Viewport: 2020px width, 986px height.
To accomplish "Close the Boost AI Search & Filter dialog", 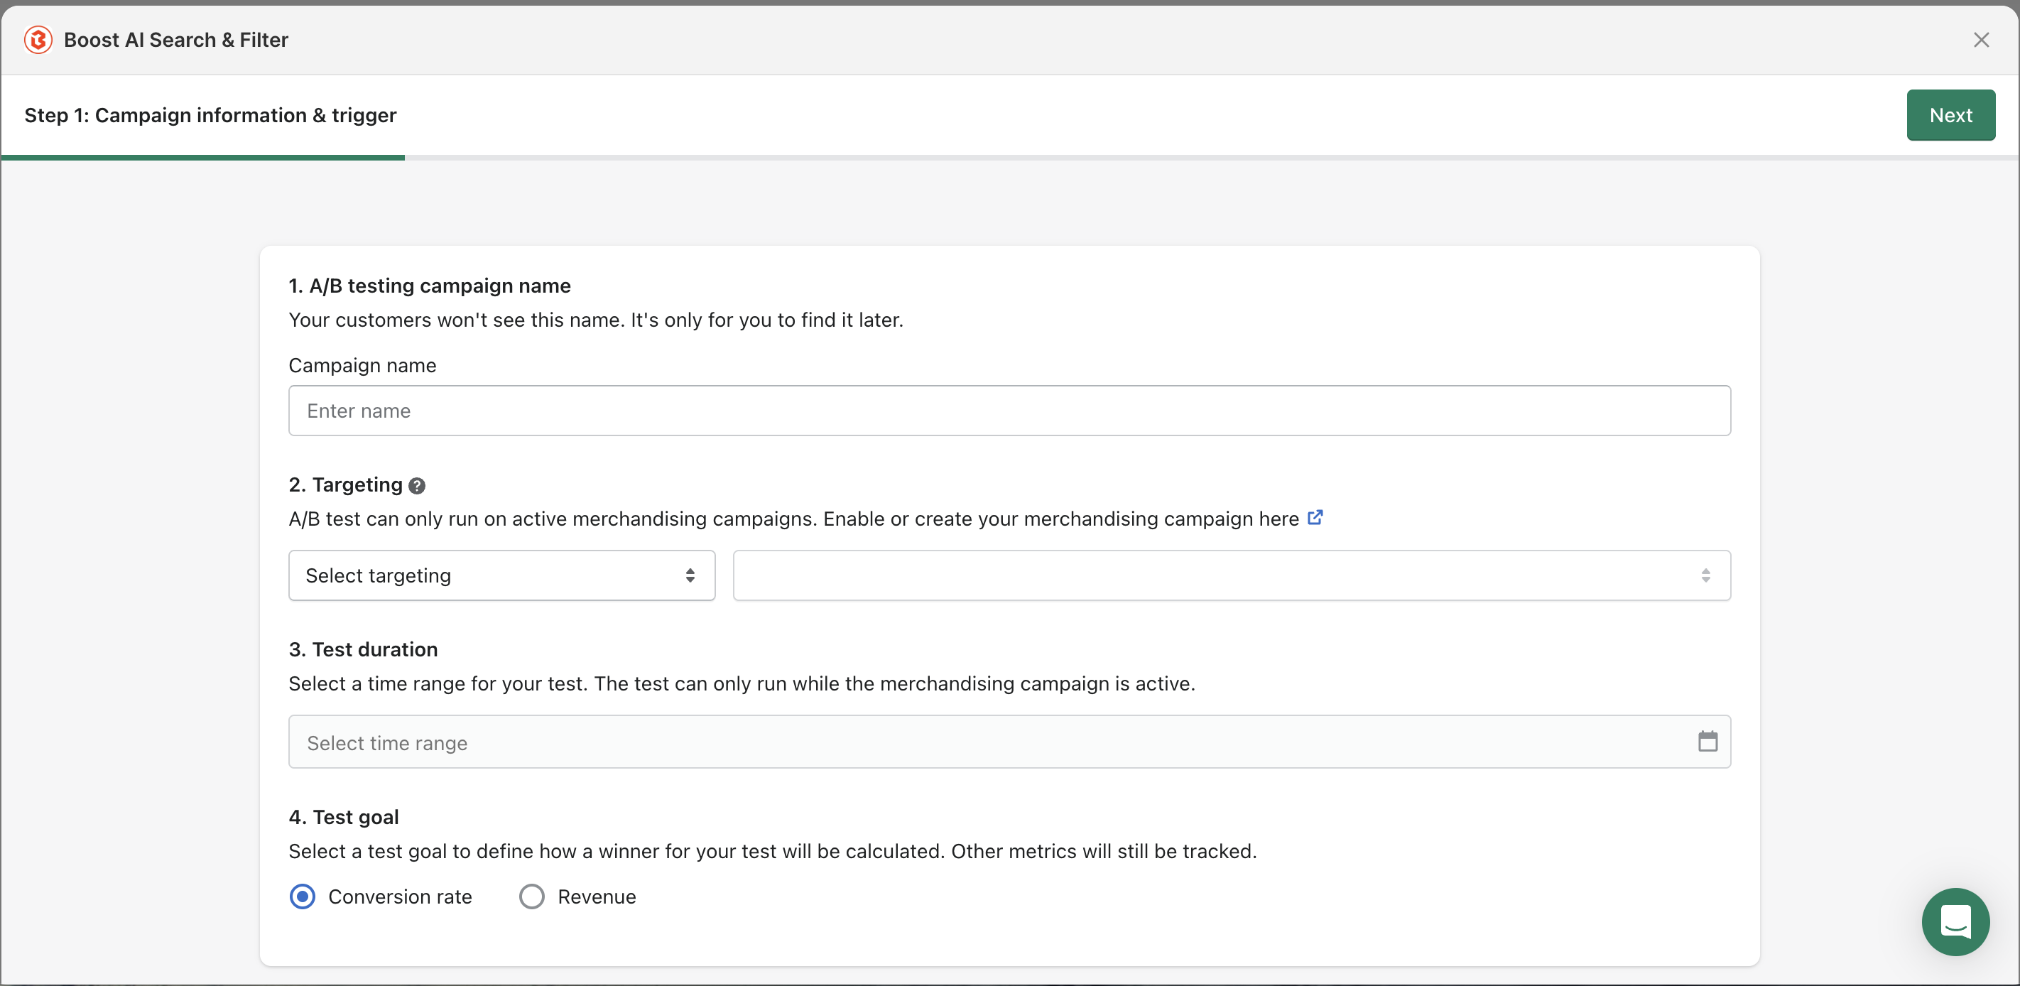I will pyautogui.click(x=1981, y=40).
